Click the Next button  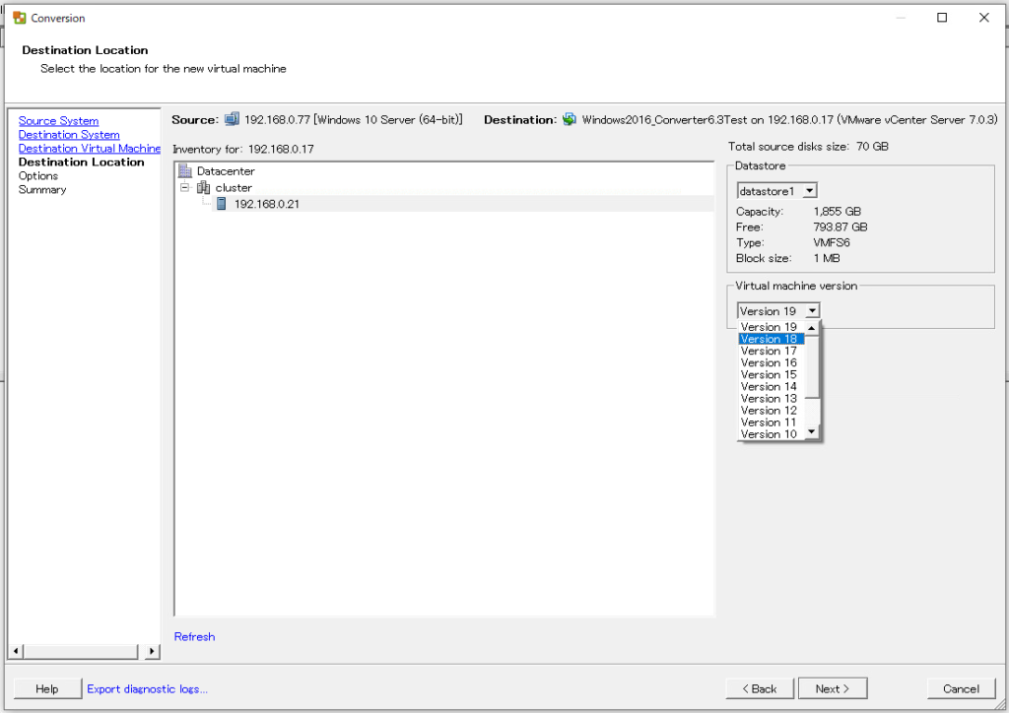pos(833,688)
